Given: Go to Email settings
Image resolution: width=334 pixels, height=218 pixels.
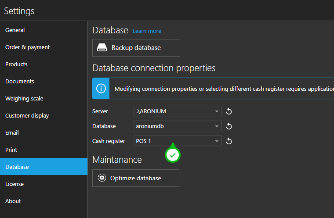Looking at the screenshot, I should [44, 133].
